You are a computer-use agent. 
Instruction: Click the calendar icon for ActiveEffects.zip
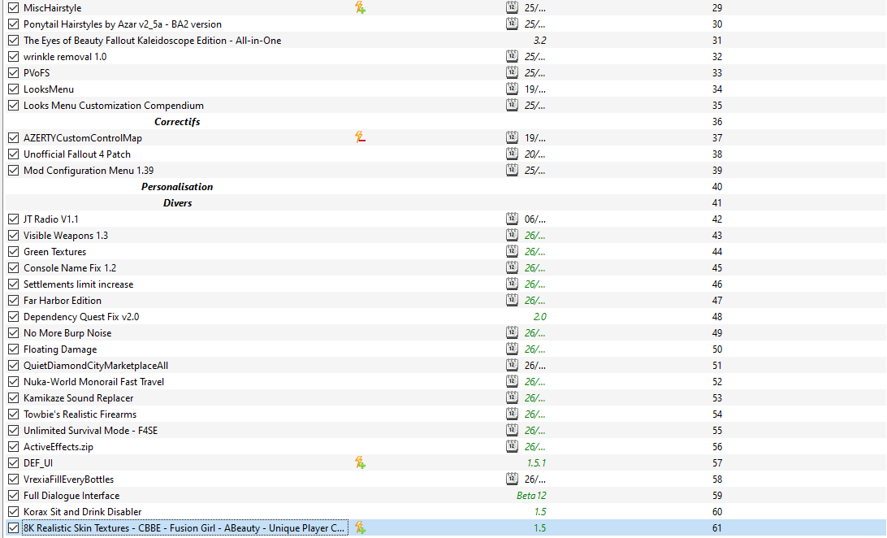coord(512,447)
